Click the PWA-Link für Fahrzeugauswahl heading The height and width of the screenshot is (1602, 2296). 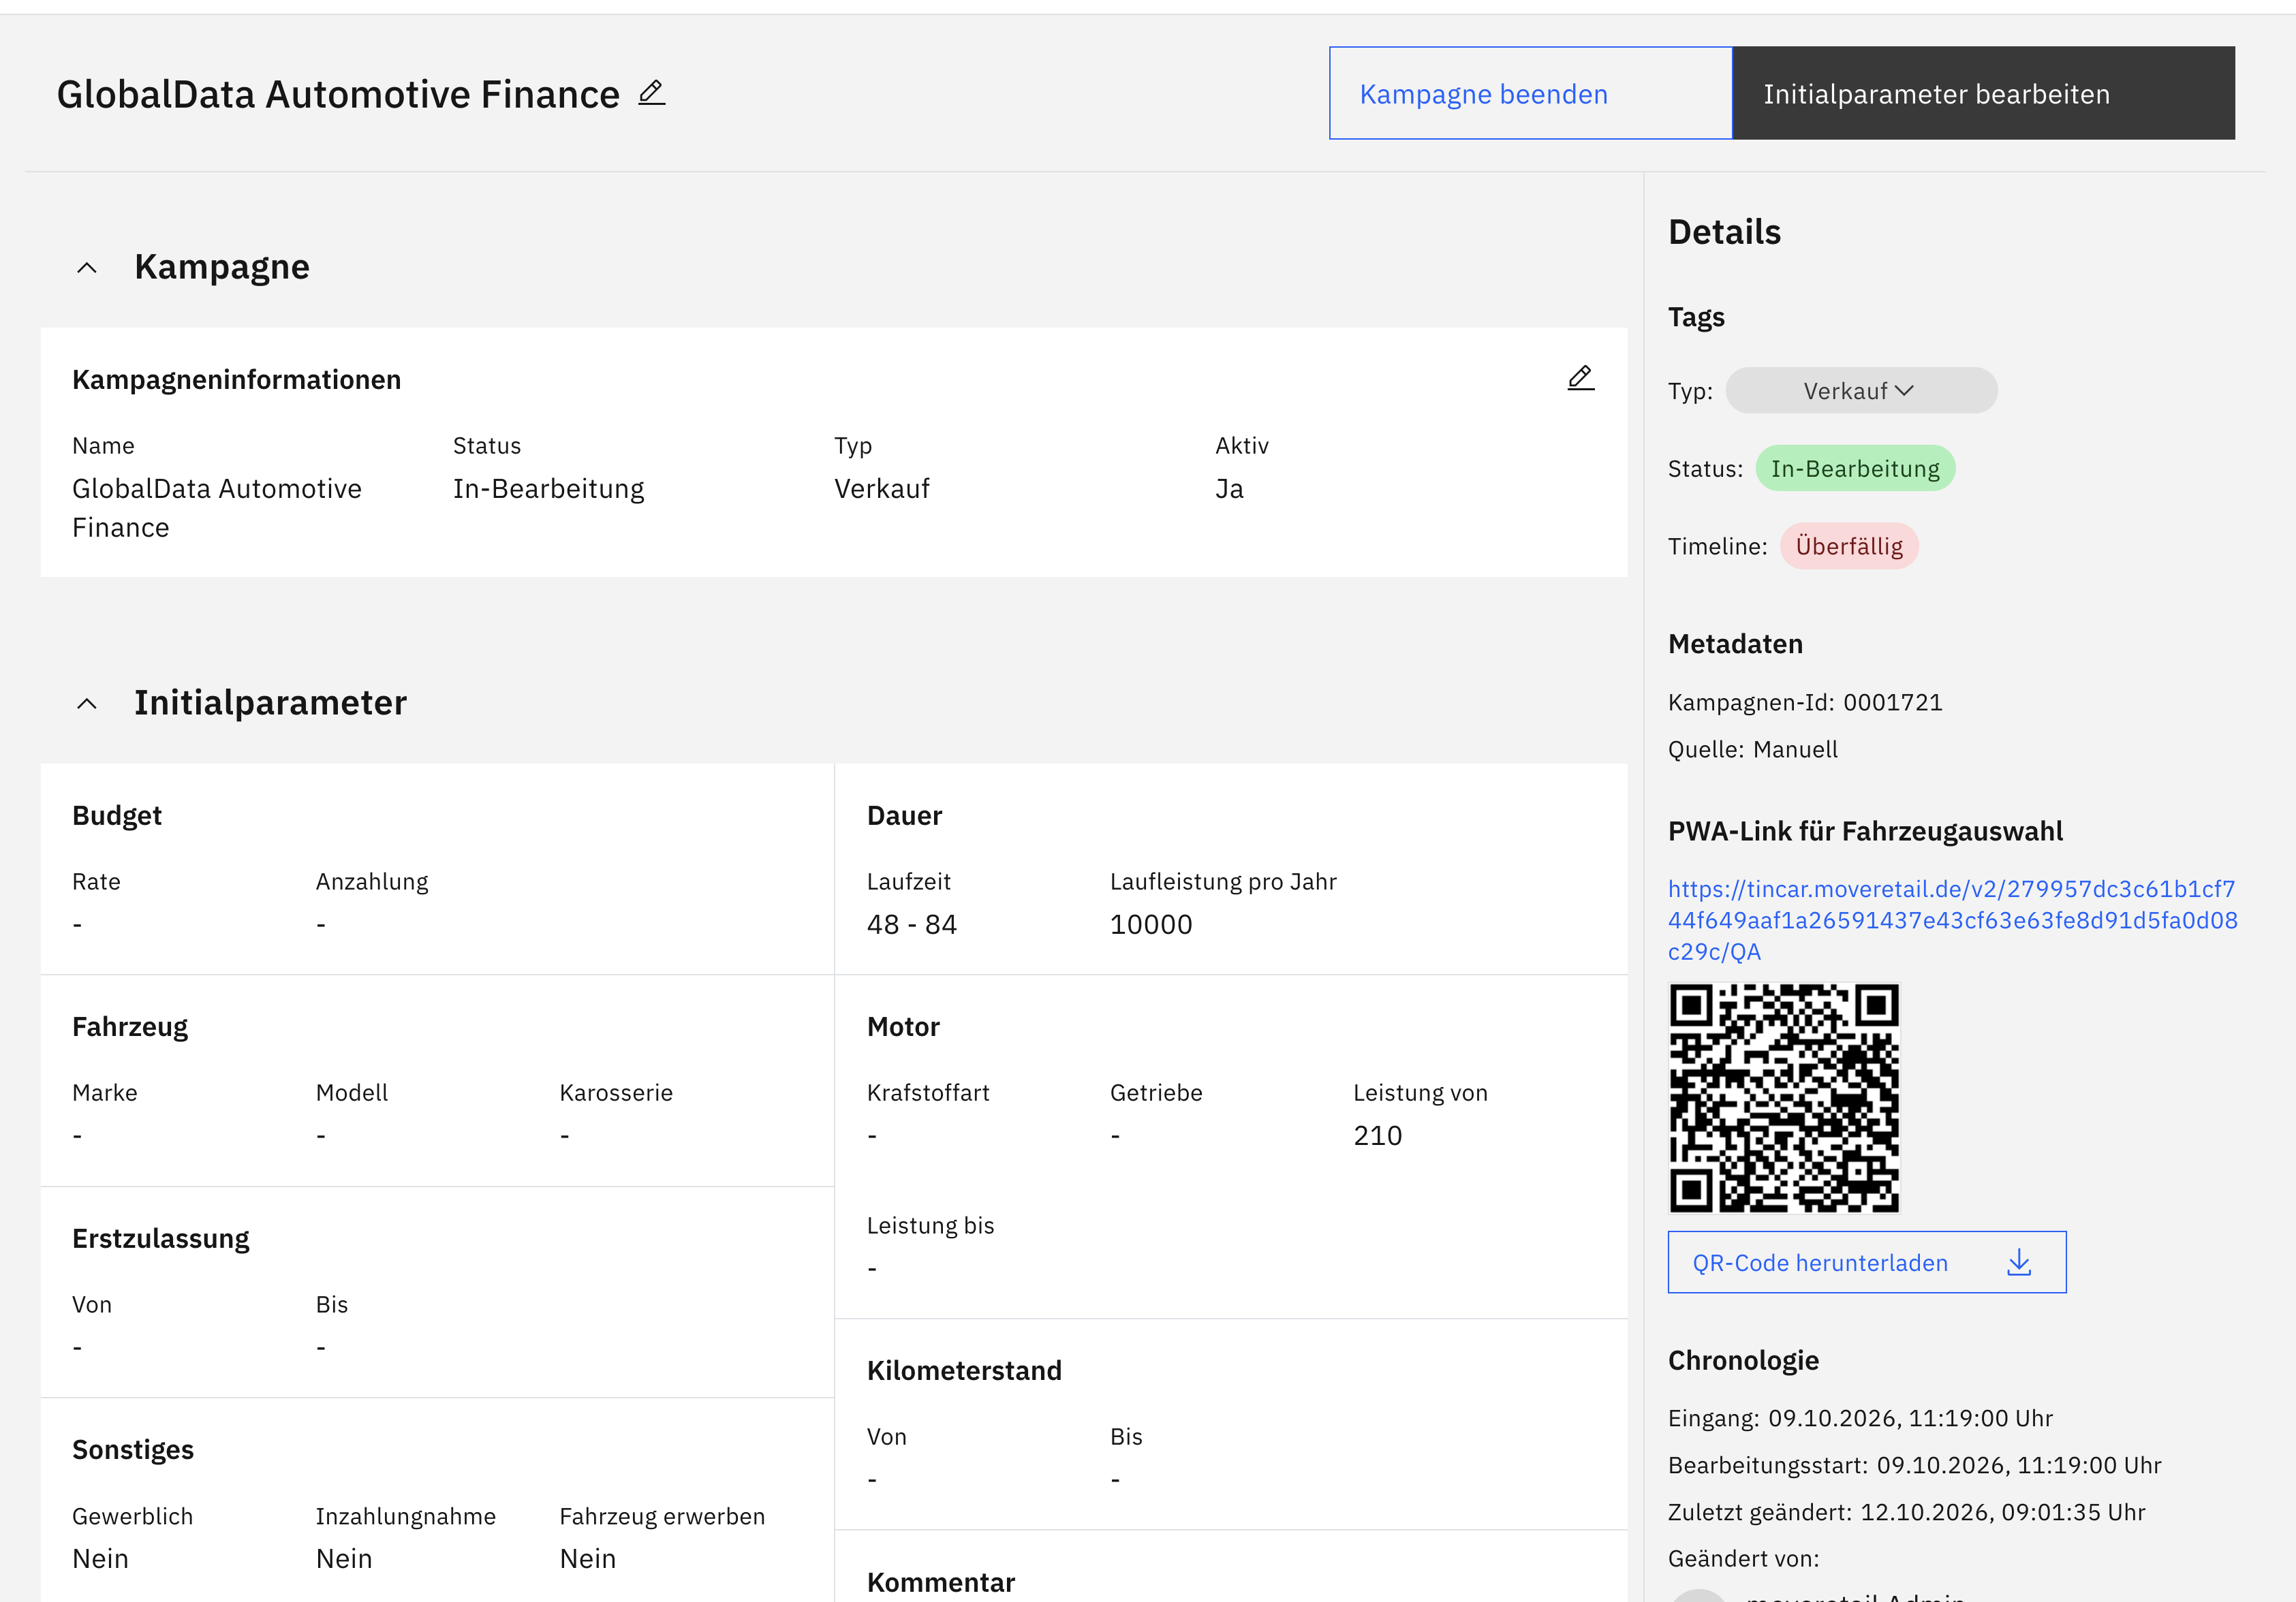1865,831
